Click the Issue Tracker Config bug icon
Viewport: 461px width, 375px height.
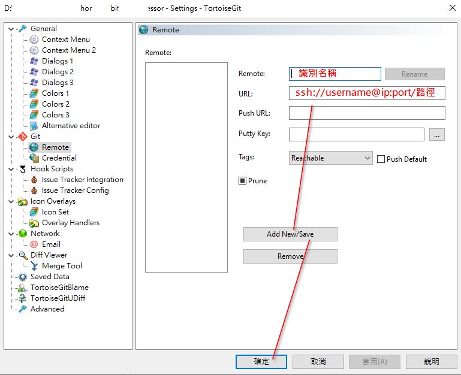click(34, 190)
